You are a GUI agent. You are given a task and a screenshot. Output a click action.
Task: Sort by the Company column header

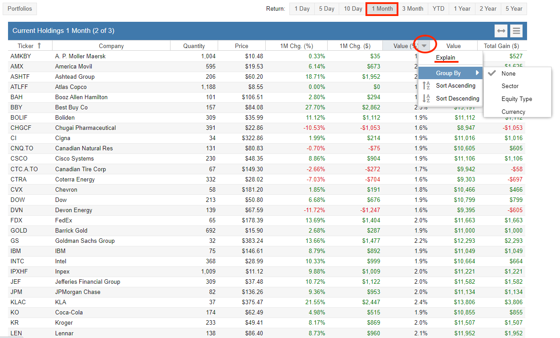[111, 46]
